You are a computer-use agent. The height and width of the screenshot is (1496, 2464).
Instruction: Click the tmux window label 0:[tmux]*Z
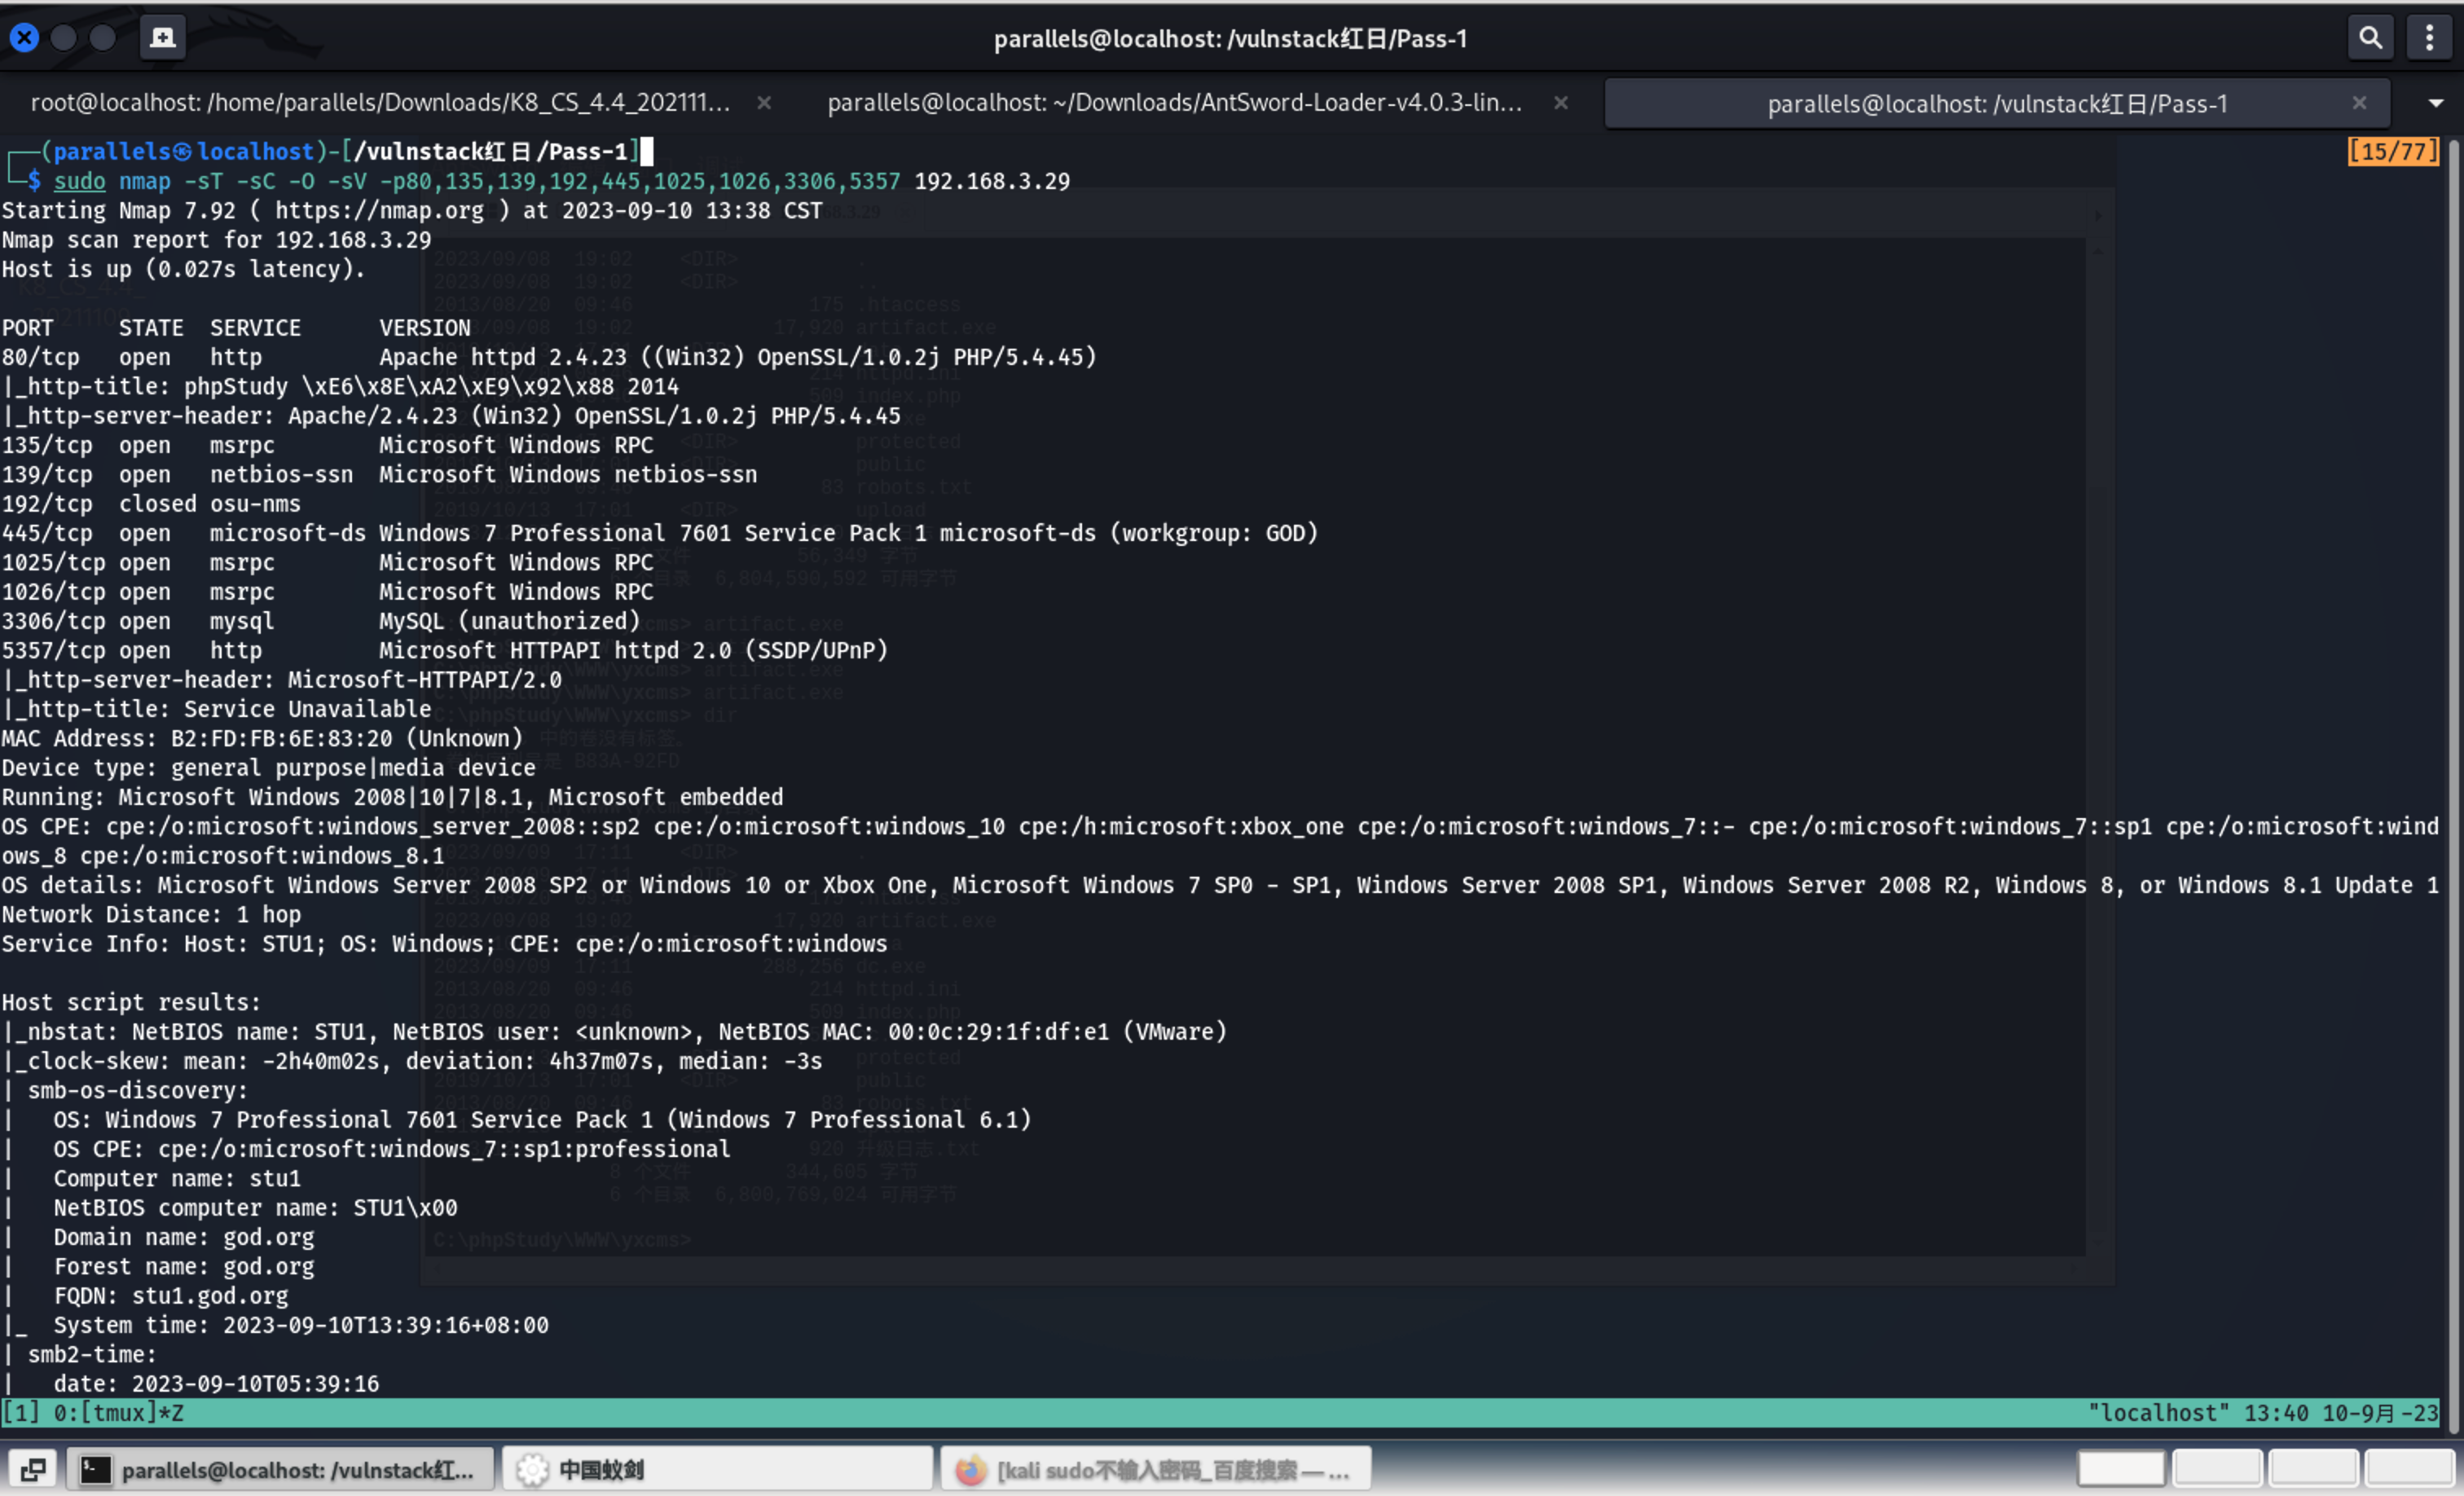click(x=118, y=1413)
